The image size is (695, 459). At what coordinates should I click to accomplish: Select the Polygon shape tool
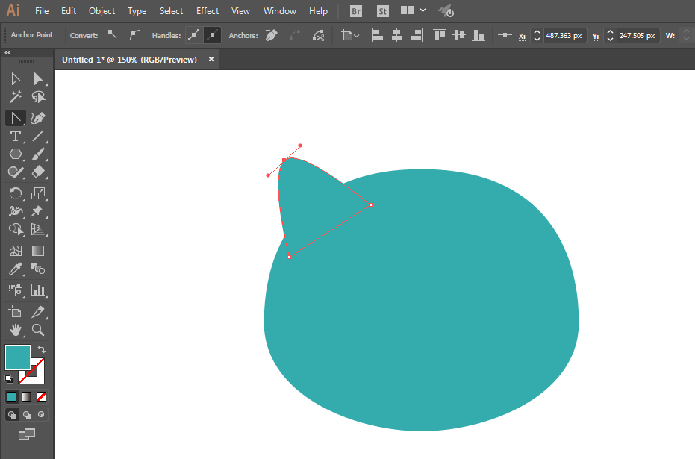pos(16,154)
